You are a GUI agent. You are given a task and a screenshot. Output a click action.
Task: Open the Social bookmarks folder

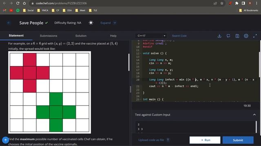(28, 11)
